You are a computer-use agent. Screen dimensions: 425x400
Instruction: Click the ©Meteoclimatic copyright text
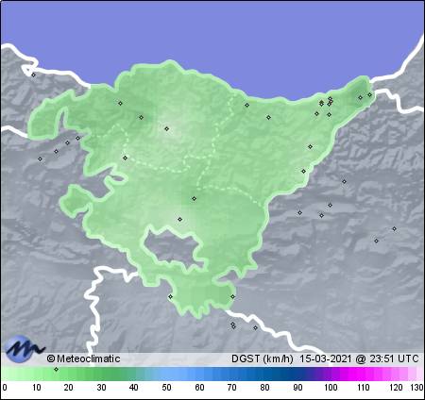tap(84, 358)
